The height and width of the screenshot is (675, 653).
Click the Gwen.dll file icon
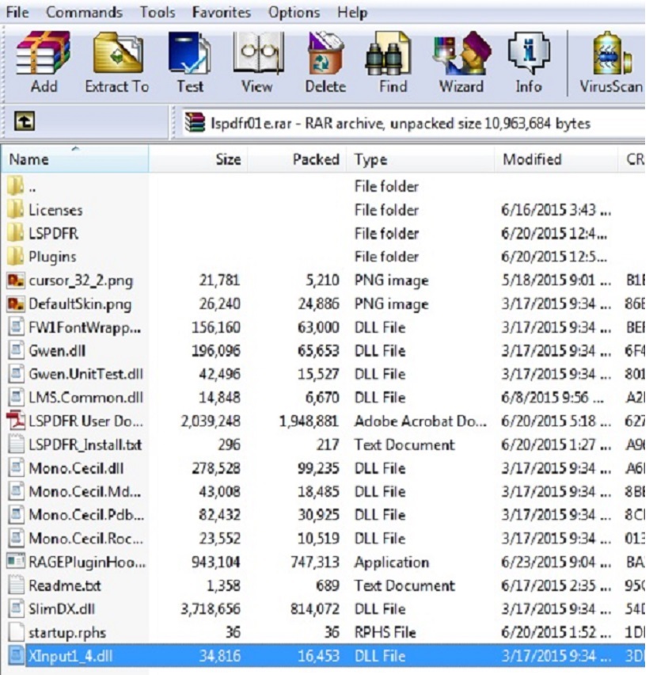pos(16,350)
